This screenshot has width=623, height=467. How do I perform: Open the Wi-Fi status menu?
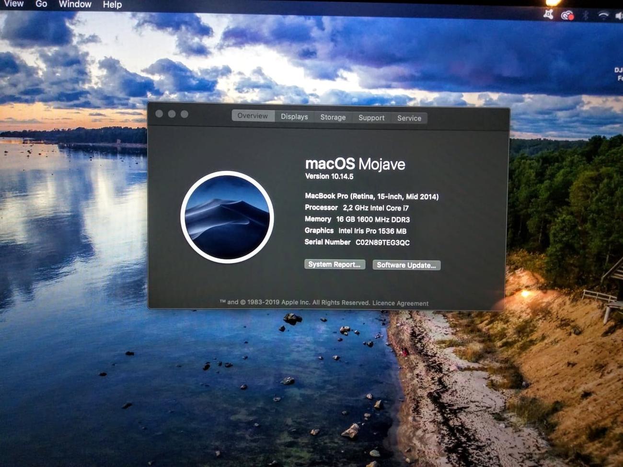coord(603,15)
